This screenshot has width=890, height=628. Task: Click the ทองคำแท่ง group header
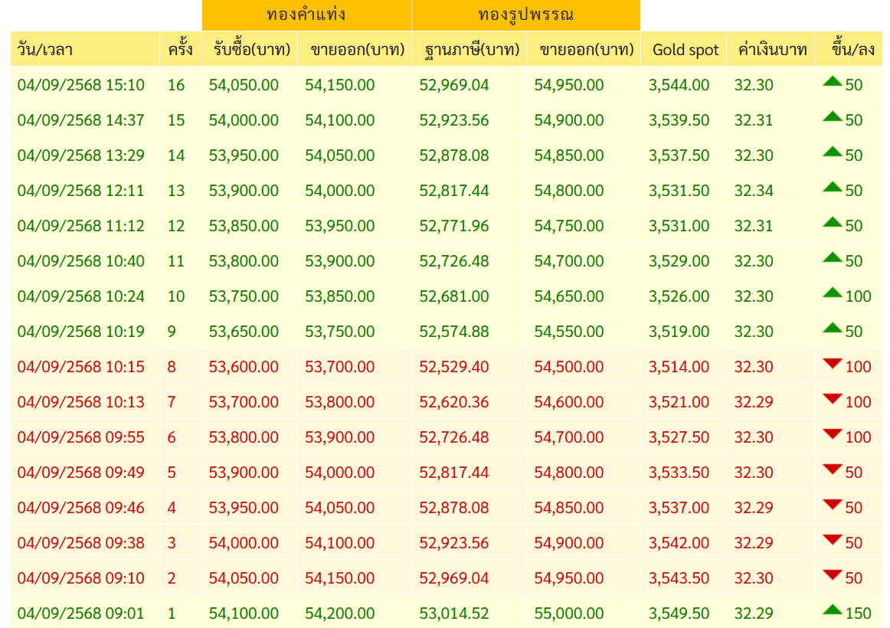(x=306, y=15)
